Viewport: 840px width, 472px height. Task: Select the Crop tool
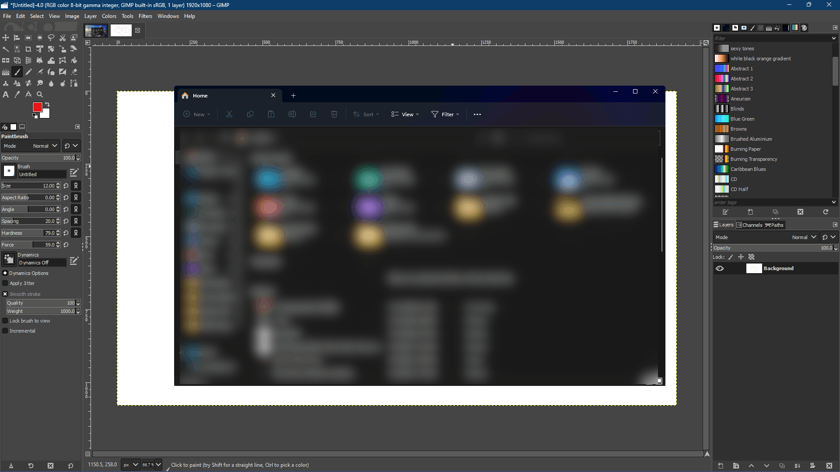[x=28, y=49]
